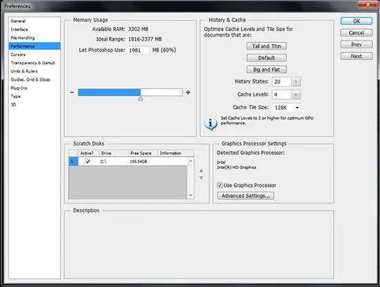Open the History States dropdown arrow
Viewport: 380px width, 287px height.
coord(296,81)
